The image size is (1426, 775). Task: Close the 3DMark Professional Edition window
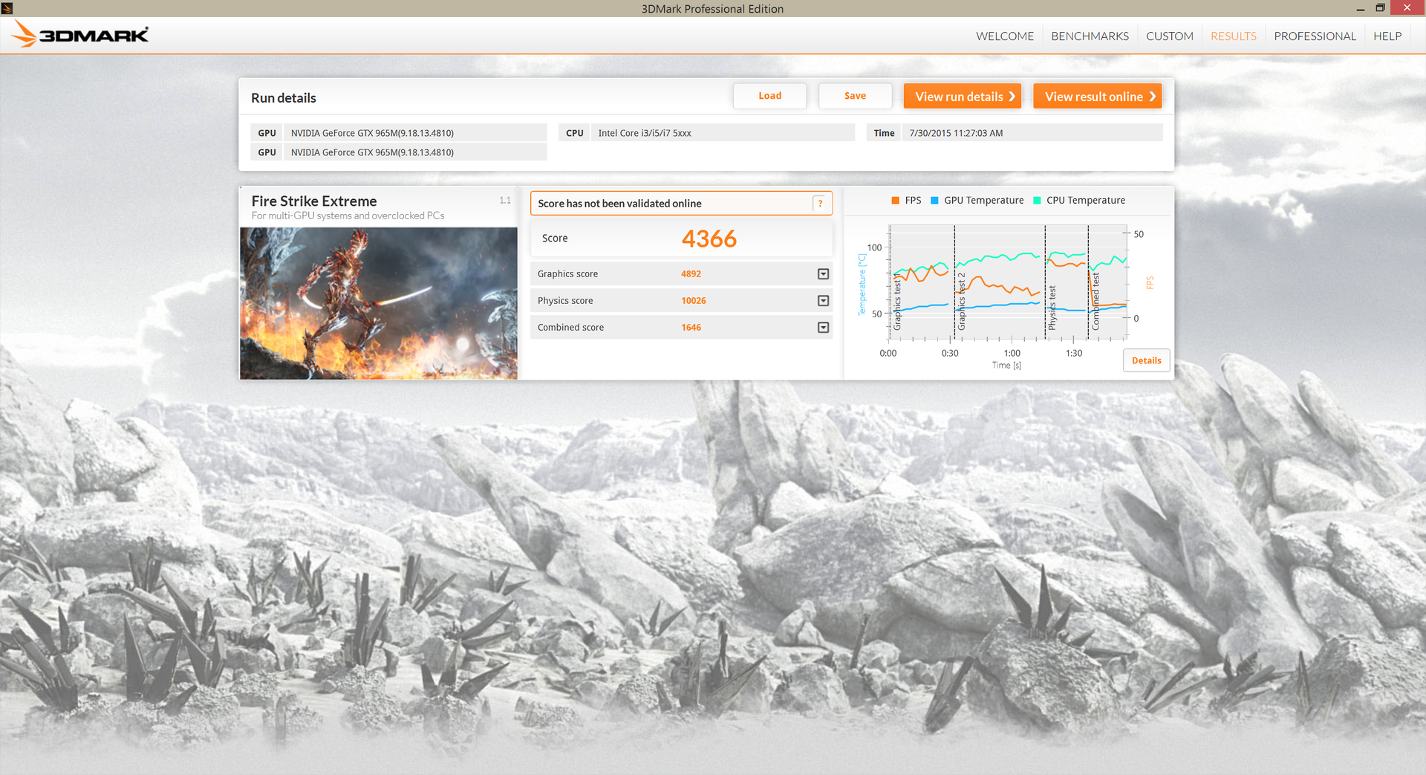[x=1407, y=8]
